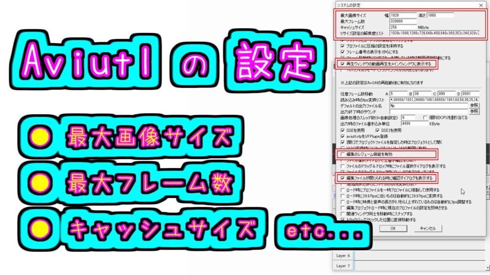Toggle the SSE2を使用 checkbox

click(x=377, y=129)
